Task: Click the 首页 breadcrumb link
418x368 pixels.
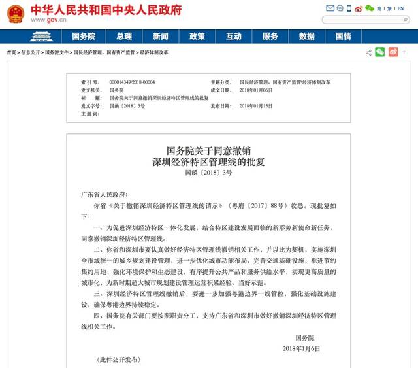Action: (x=11, y=52)
